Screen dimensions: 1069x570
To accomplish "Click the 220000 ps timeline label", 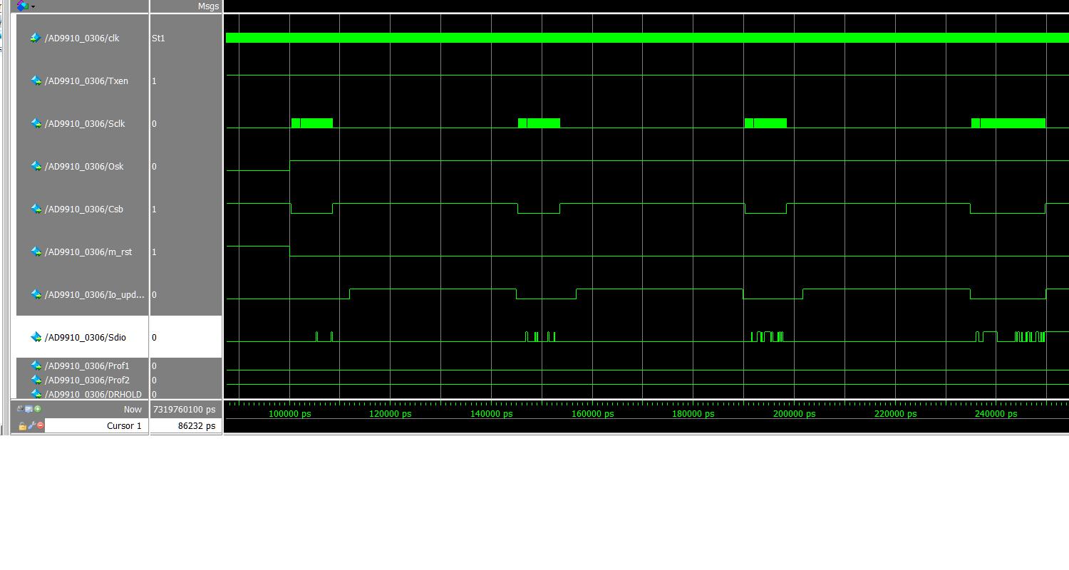I will (895, 413).
